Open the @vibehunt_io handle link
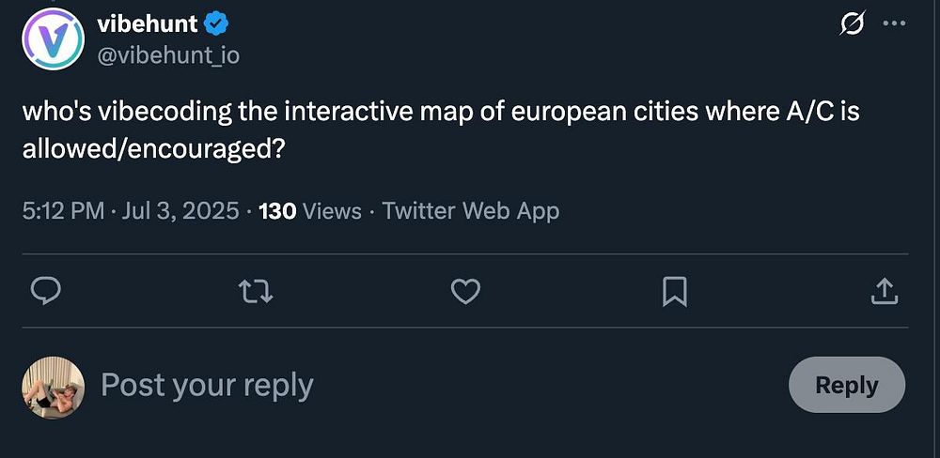Image resolution: width=940 pixels, height=458 pixels. point(168,55)
